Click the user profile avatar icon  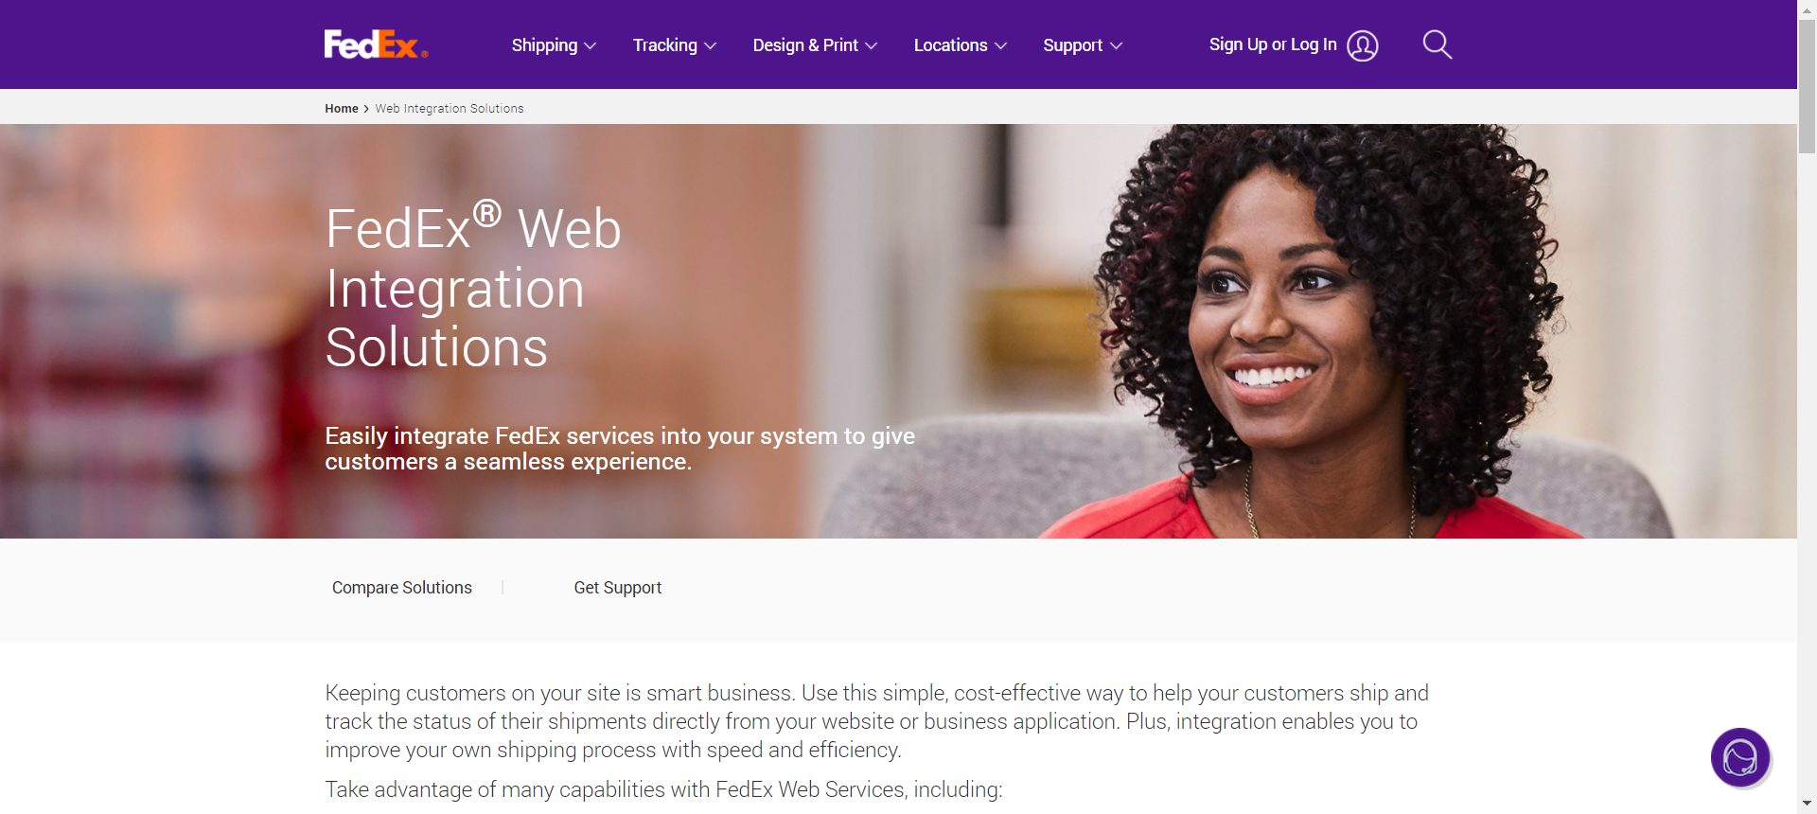coord(1362,45)
